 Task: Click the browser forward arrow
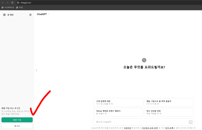pyautogui.click(x=8, y=3)
